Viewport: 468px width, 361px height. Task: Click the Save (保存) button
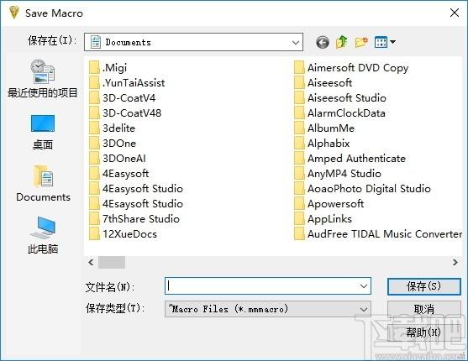(423, 286)
